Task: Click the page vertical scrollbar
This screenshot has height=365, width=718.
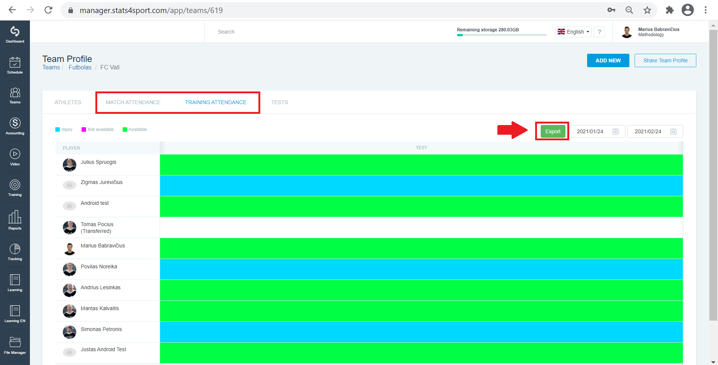Action: point(713,175)
